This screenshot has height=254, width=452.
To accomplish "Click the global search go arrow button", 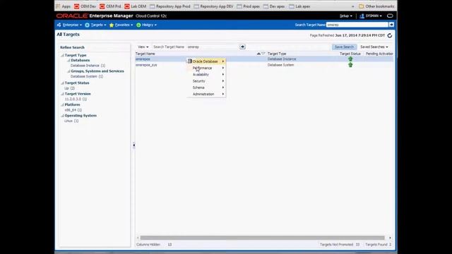I will click(x=391, y=25).
